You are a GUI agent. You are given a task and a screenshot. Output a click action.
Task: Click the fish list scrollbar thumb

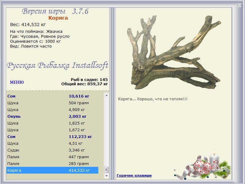click(107, 170)
